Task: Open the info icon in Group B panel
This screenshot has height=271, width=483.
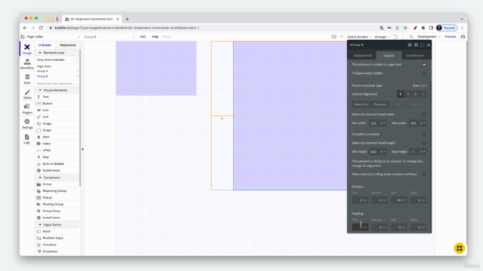Action: click(x=416, y=45)
